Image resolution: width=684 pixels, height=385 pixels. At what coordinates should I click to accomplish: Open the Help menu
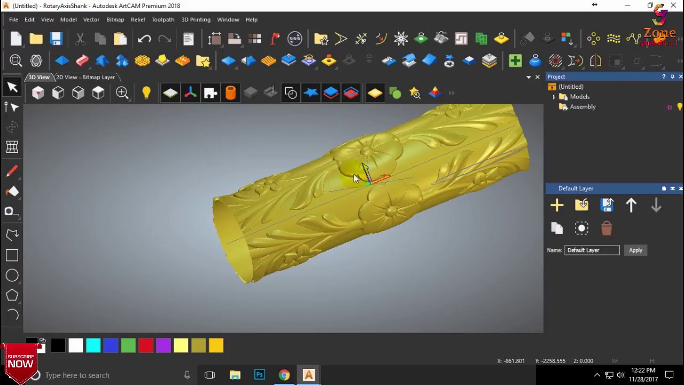tap(251, 19)
